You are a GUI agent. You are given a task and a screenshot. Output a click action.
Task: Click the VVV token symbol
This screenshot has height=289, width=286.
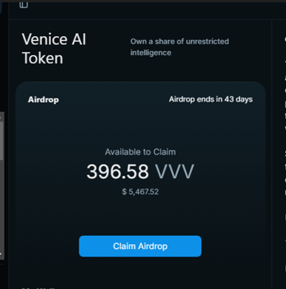(x=175, y=172)
